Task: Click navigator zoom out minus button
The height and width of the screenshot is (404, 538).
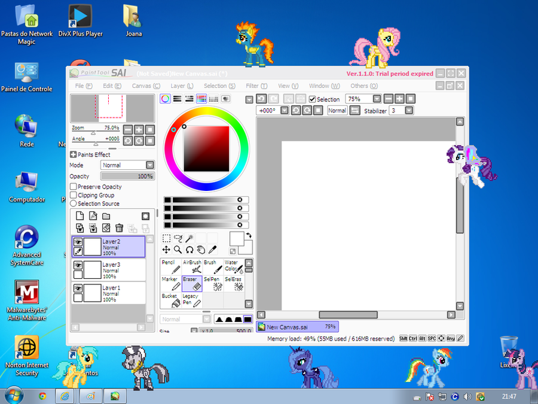Action: coord(128,129)
